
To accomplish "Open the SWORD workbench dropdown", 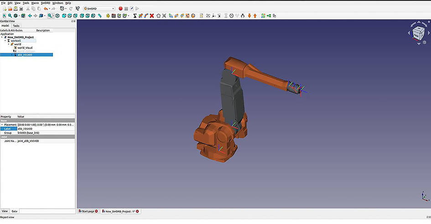I will point(99,9).
